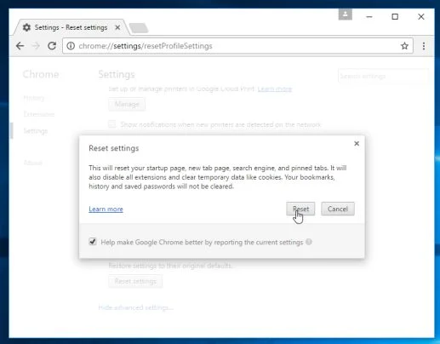The image size is (440, 344).
Task: Click the help icon beside reporting checkbox
Action: (309, 242)
